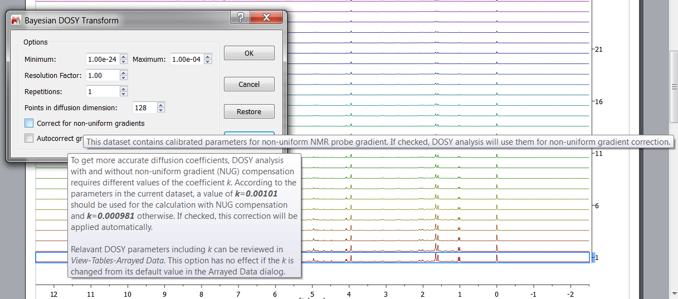Click the 0 ppm axis tick label
Viewport: 678px width, 299px height.
pos(496,293)
